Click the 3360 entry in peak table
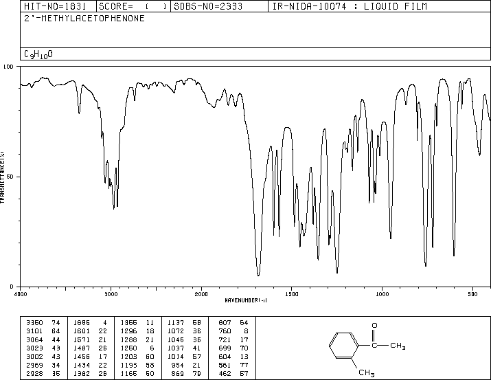Screen dimensions: 491x380 point(34,323)
